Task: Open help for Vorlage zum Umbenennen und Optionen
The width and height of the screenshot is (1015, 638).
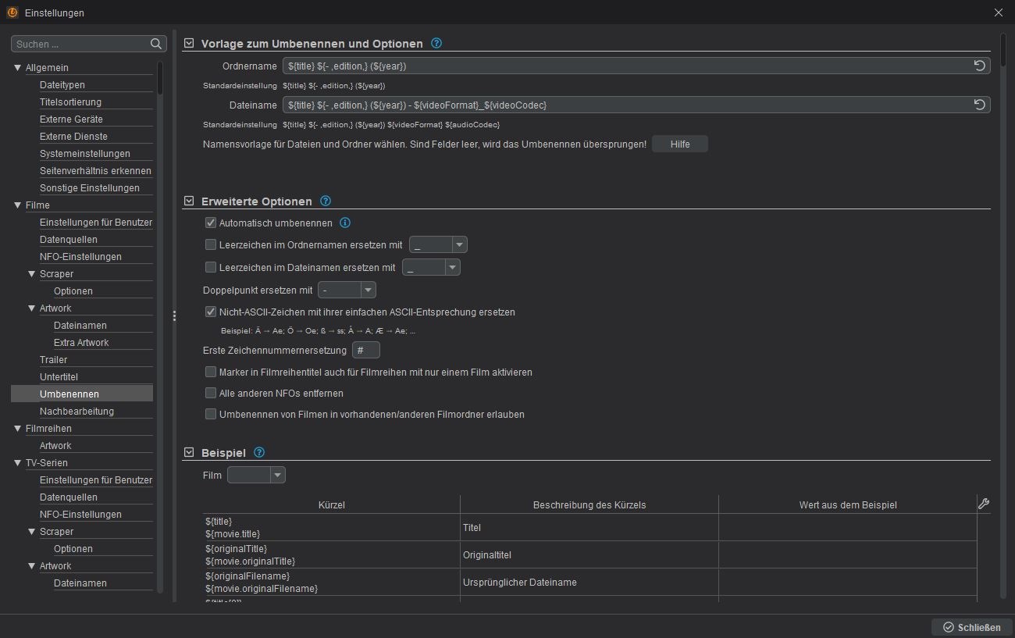Action: tap(436, 44)
